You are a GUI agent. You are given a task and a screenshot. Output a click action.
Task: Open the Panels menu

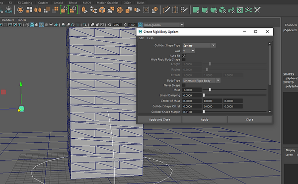pos(22,20)
